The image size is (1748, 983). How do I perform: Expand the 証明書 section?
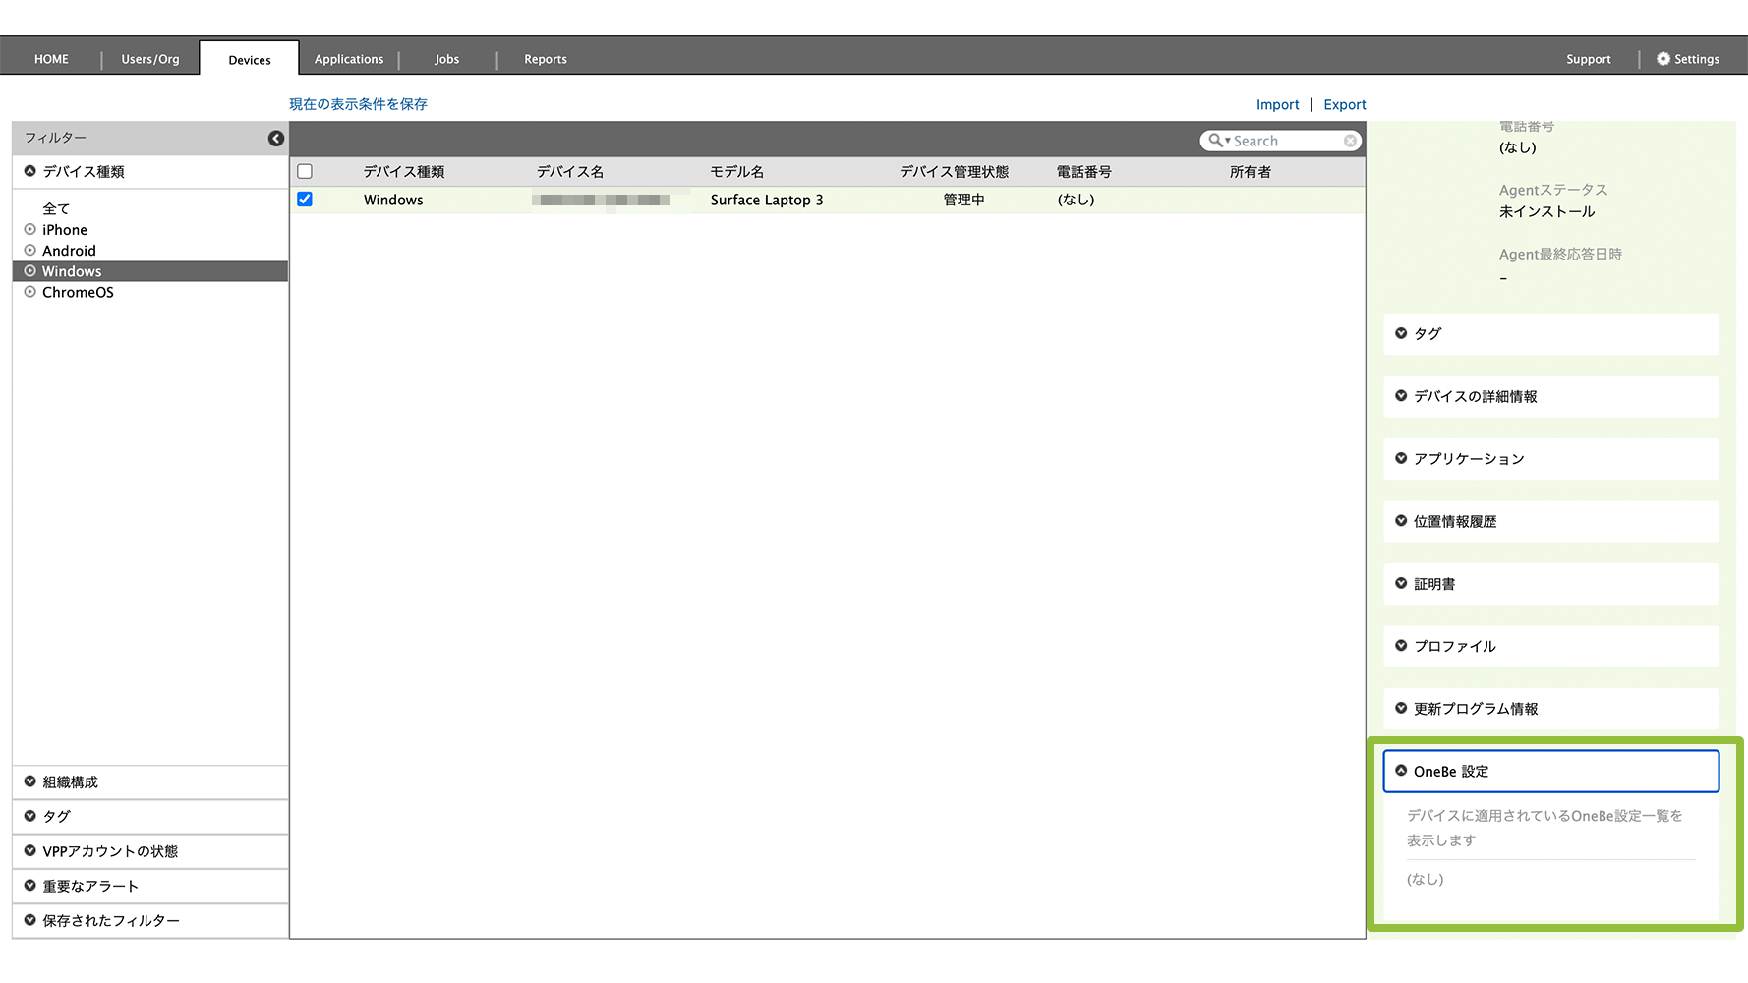[x=1551, y=584]
